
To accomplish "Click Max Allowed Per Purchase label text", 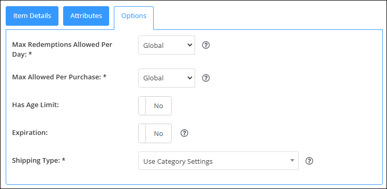I will 59,77.
